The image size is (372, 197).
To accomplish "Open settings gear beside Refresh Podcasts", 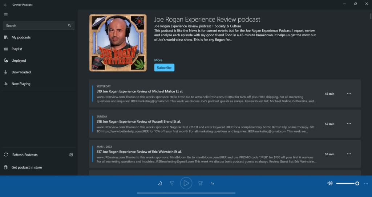I will tap(71, 155).
